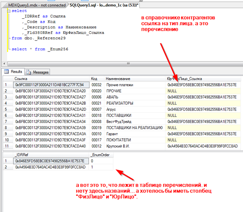Select code cell 00021
243x212 pixels.
tap(97, 103)
